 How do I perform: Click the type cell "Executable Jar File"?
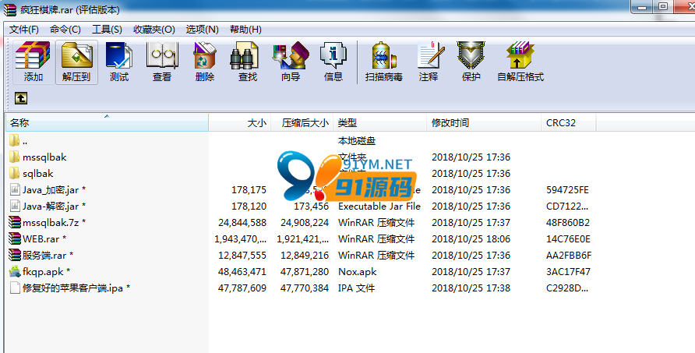[379, 207]
